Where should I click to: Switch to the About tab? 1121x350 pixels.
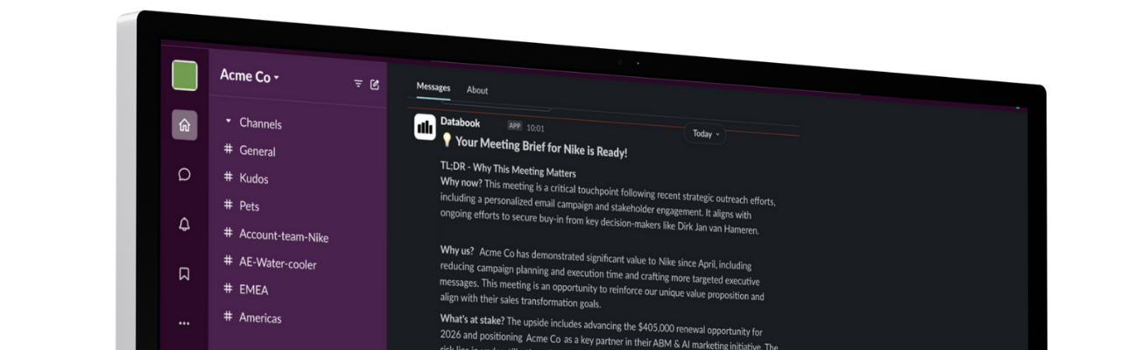(477, 90)
